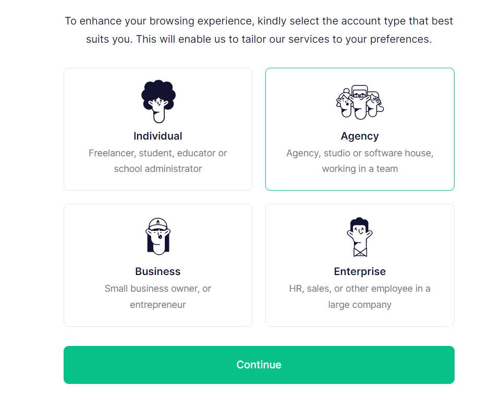Click the "Enterprise" heading label
Screen dimensions: 501x398
(x=360, y=271)
